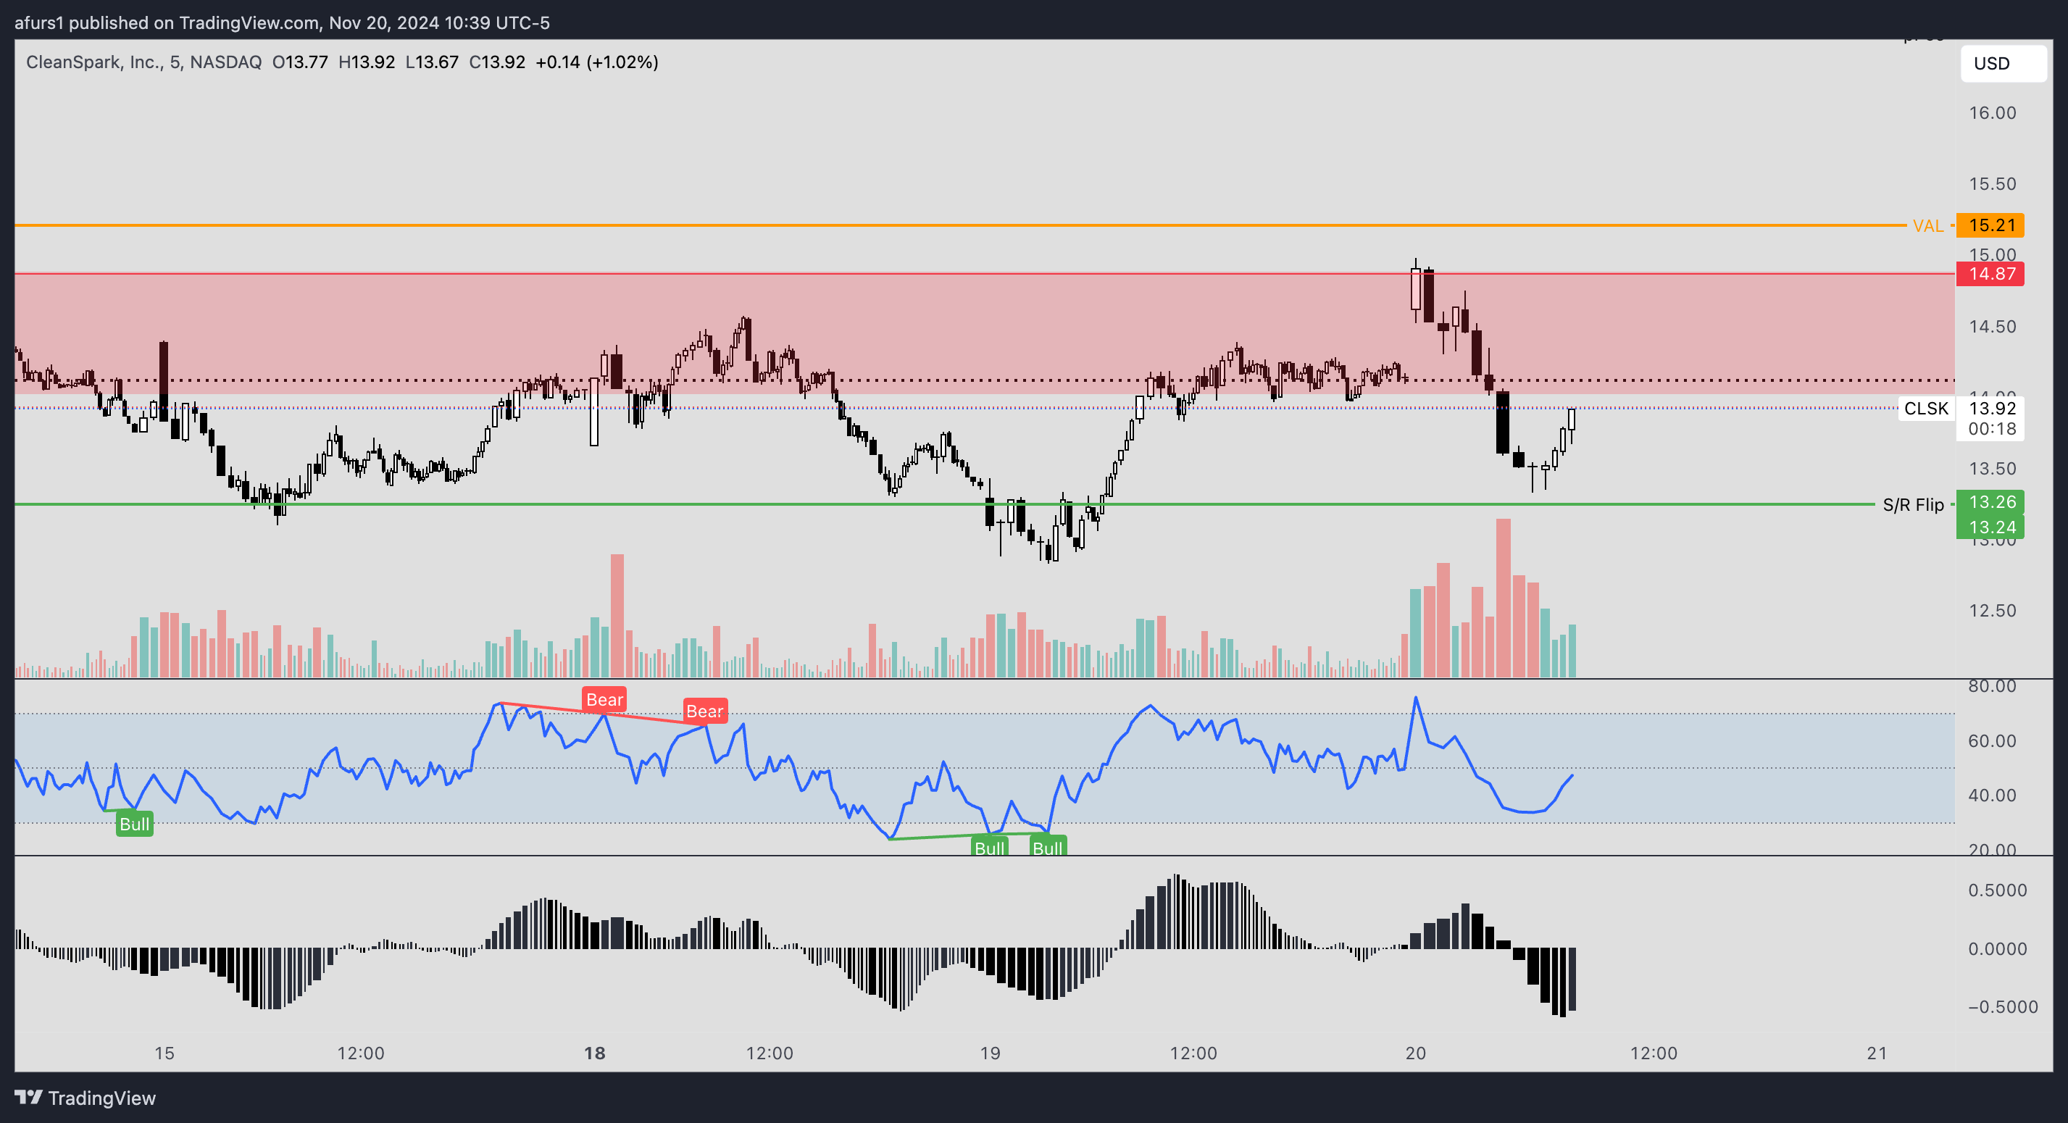The image size is (2068, 1123).
Task: Click the 16.00 price axis label
Action: coord(1992,113)
